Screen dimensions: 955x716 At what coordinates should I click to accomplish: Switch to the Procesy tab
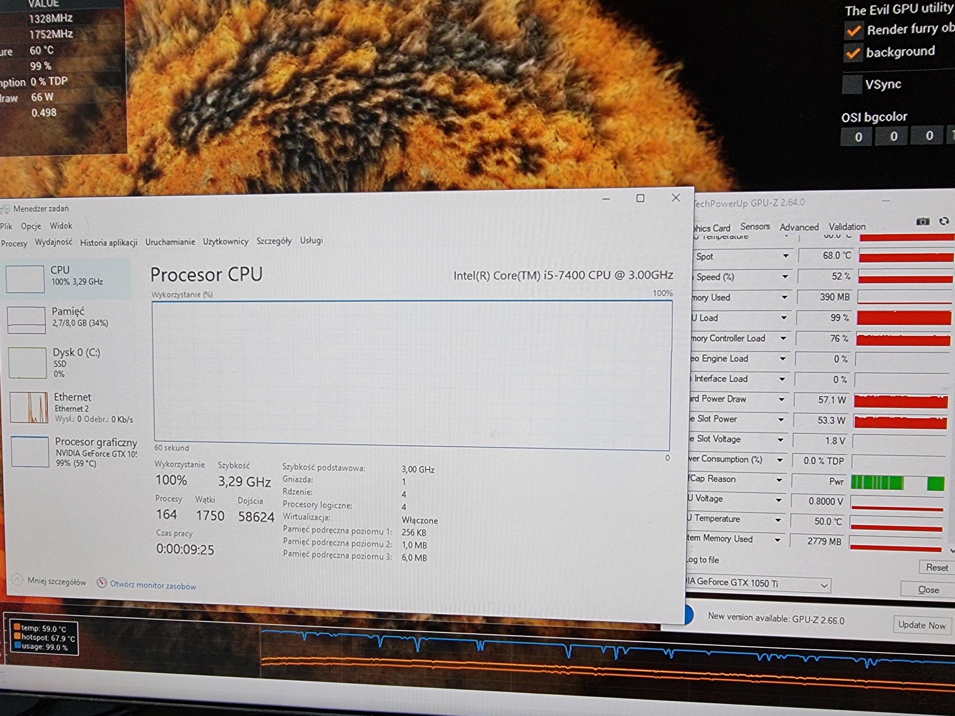(14, 243)
